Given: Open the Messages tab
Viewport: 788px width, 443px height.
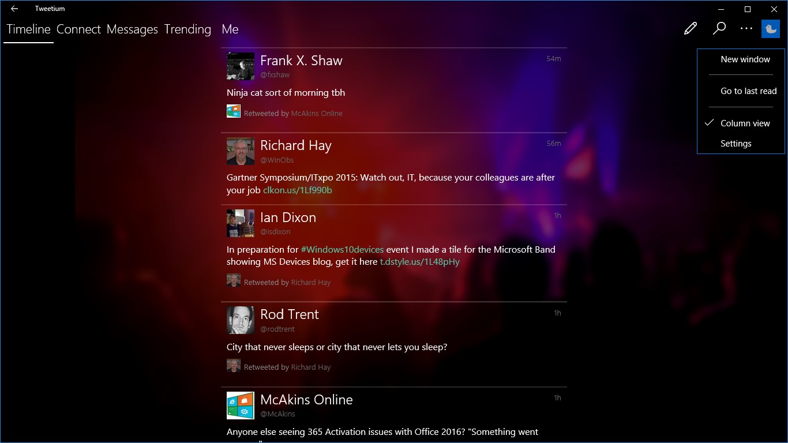Looking at the screenshot, I should (132, 29).
